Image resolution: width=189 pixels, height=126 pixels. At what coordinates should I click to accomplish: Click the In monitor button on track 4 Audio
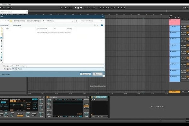182,39
